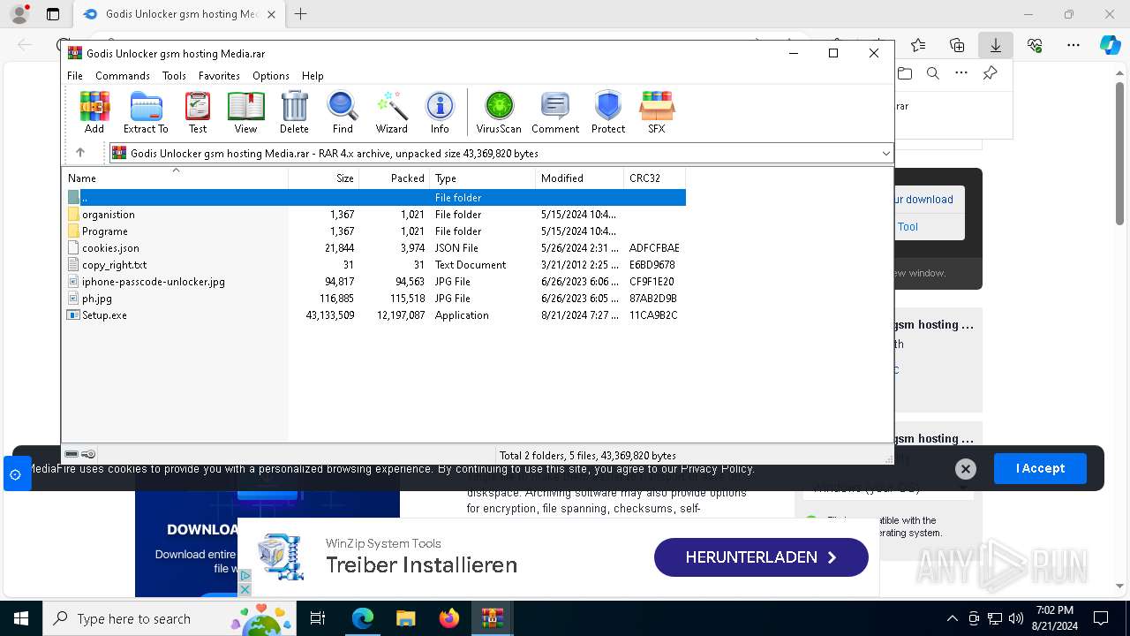Open the Edge profile avatar

click(x=19, y=14)
